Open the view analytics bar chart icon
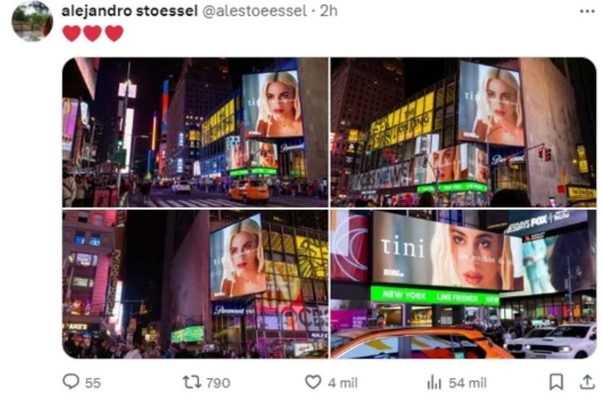The height and width of the screenshot is (402, 603). click(x=434, y=383)
